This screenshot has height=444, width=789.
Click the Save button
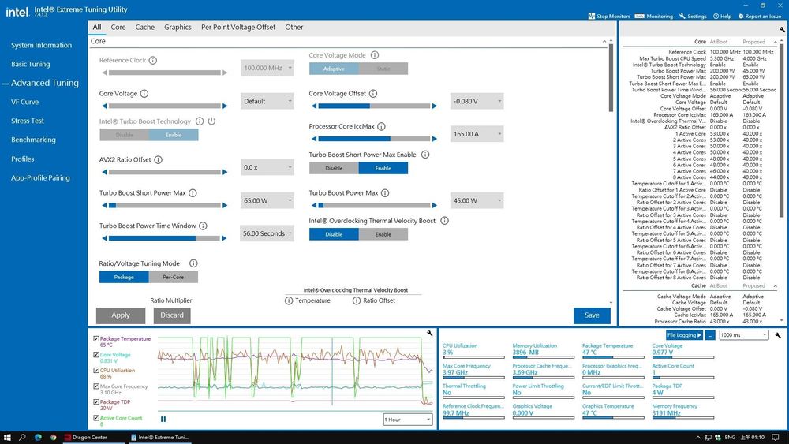[x=592, y=315]
